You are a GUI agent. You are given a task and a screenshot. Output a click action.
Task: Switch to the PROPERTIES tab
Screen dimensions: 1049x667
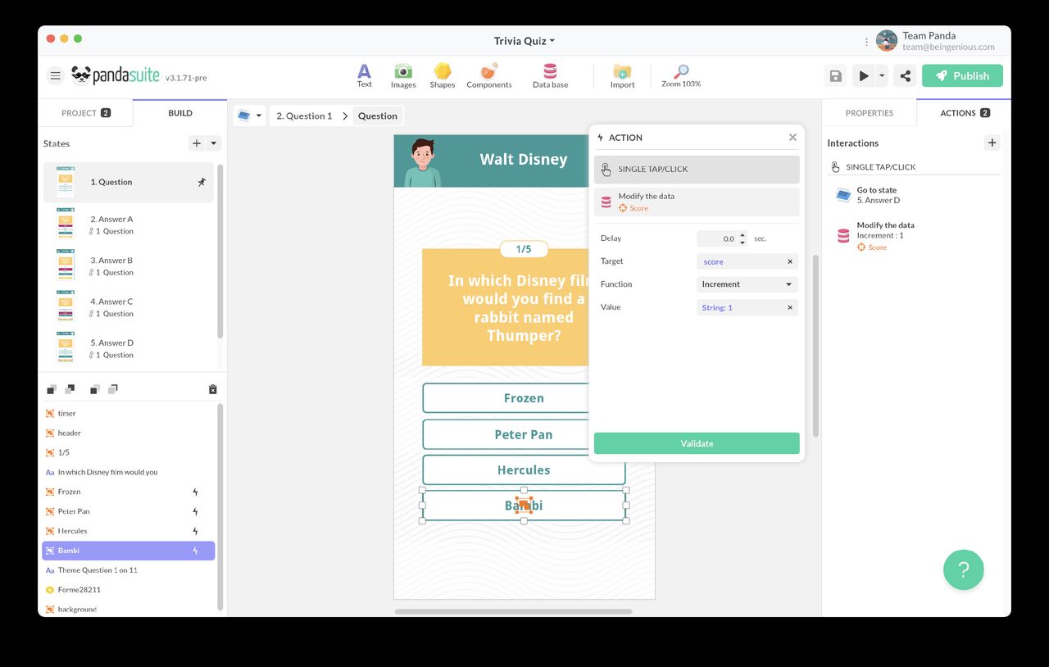(869, 113)
